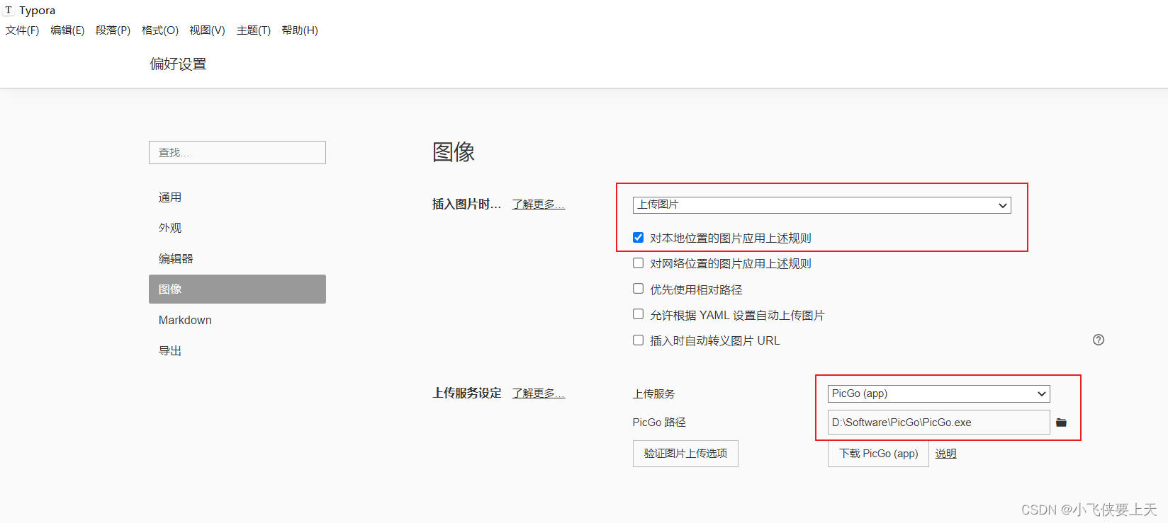Click the PicGo path input field

pyautogui.click(x=939, y=423)
